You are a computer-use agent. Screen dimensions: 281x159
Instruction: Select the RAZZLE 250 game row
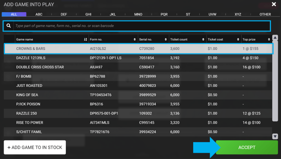[138, 113]
